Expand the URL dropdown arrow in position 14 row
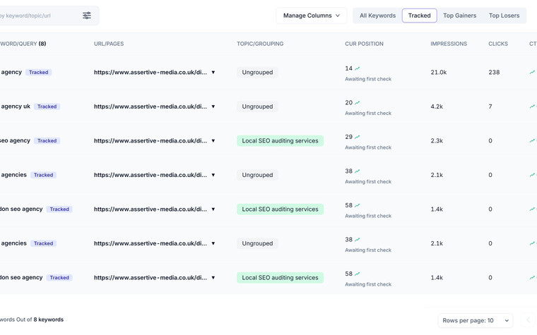The width and height of the screenshot is (537, 335). pos(213,72)
